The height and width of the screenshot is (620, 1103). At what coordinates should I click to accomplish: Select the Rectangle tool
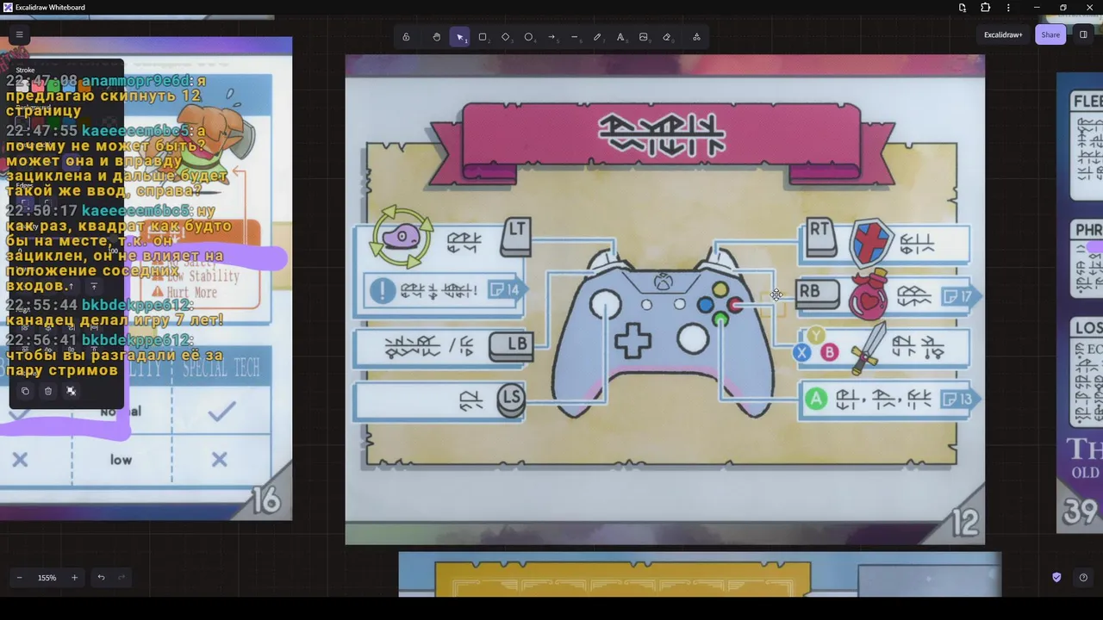(483, 37)
